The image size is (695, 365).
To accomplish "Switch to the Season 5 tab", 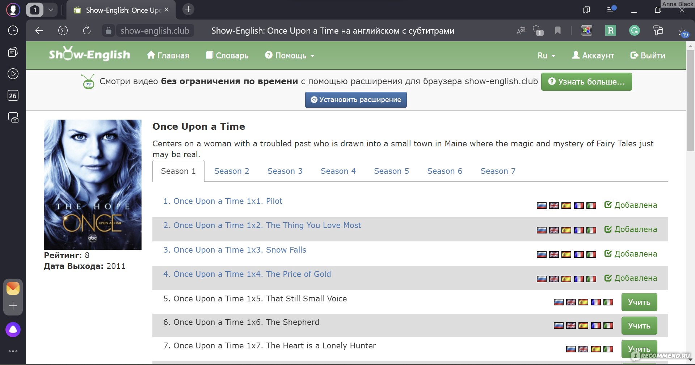I will (x=391, y=171).
